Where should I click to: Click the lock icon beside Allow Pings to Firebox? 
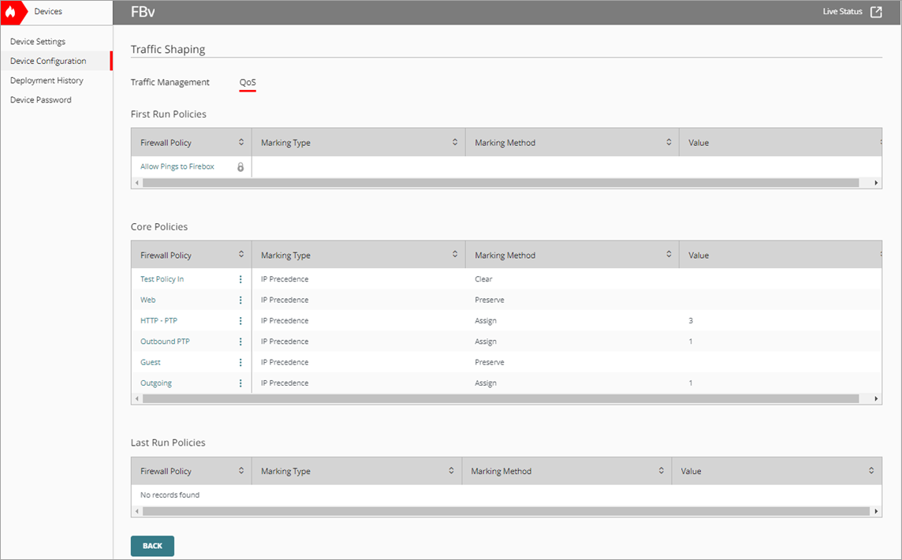click(x=240, y=166)
